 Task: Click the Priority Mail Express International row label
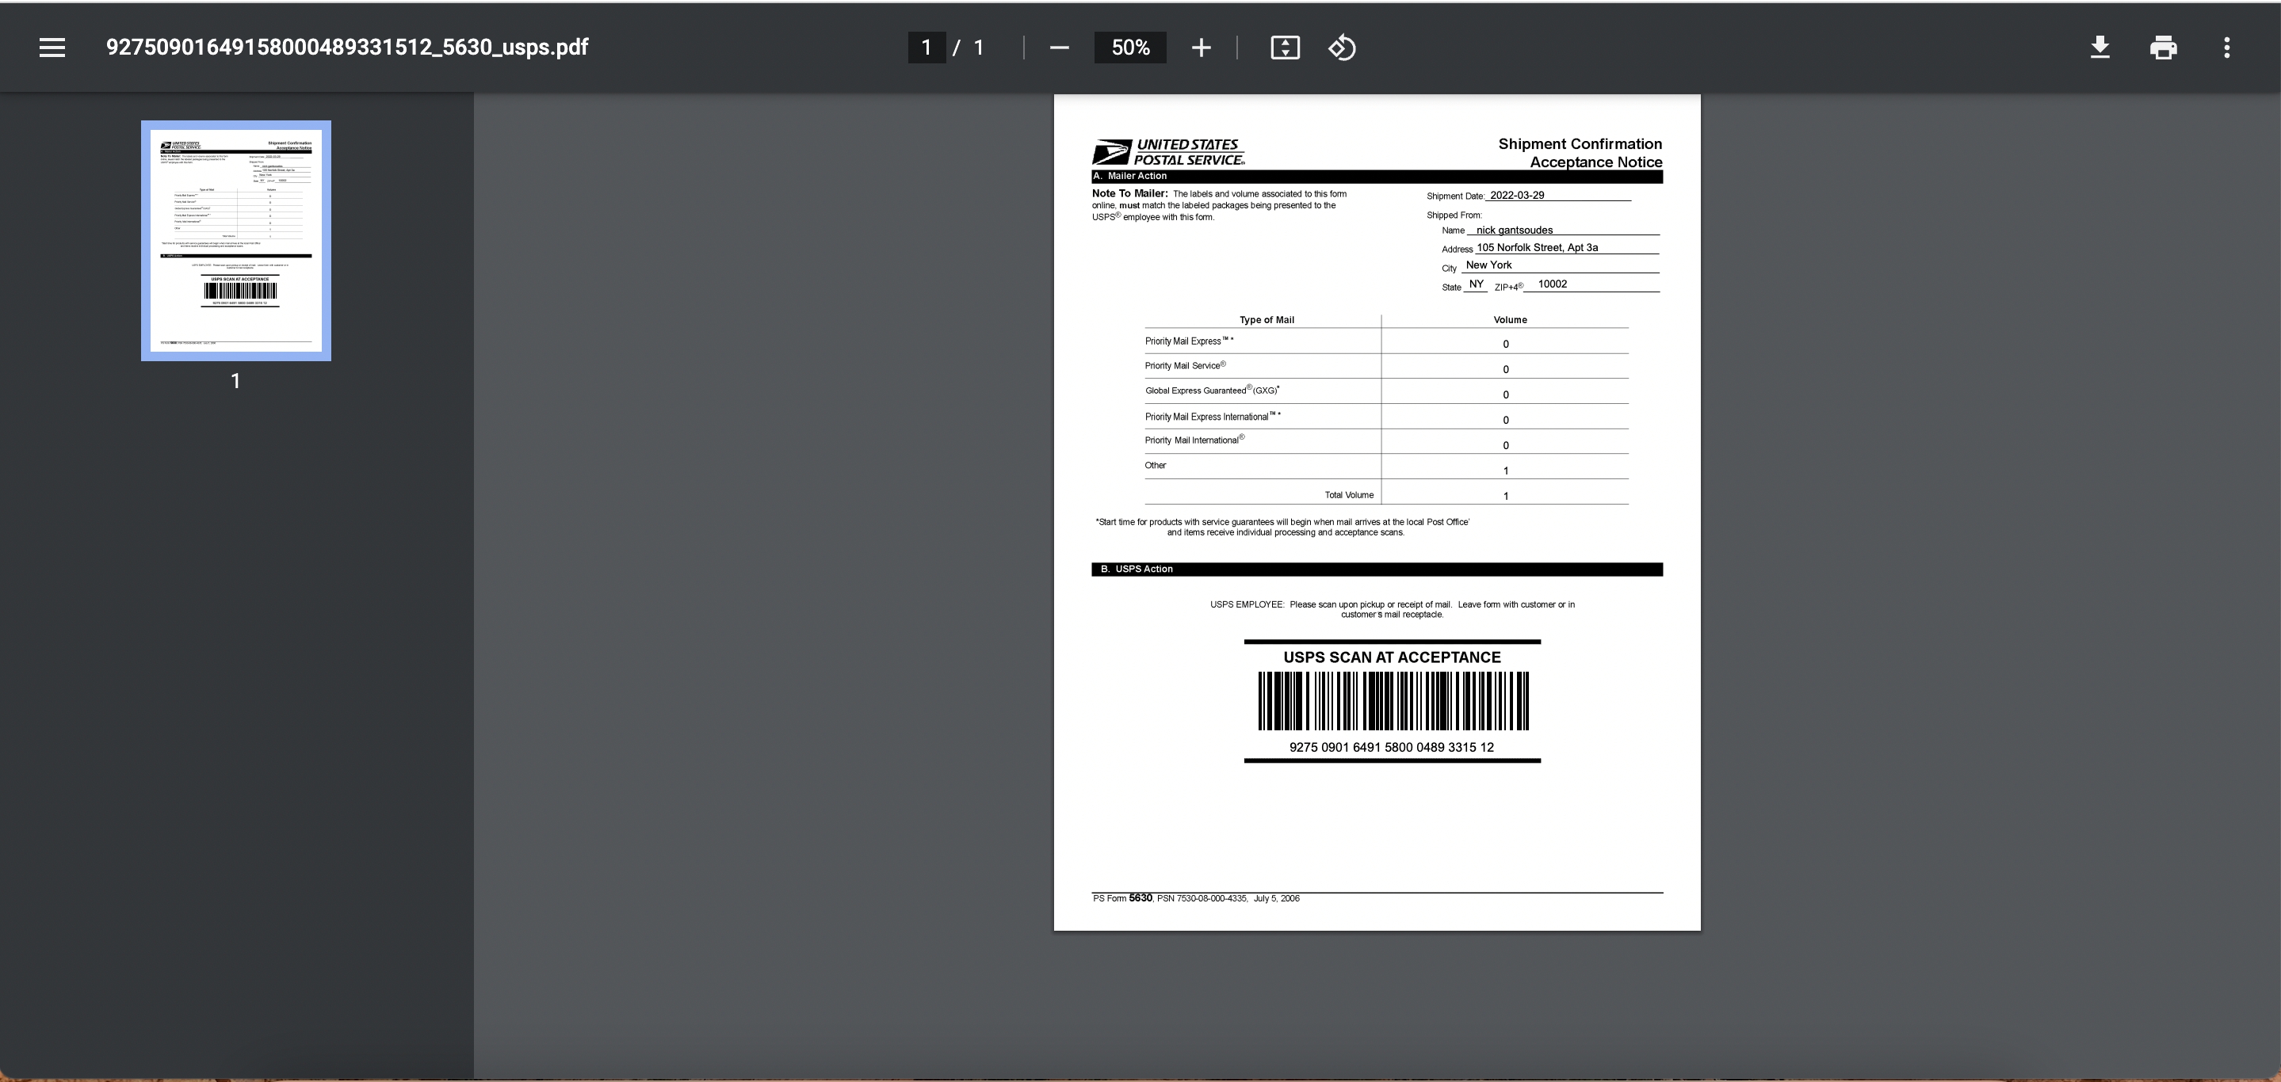point(1212,417)
